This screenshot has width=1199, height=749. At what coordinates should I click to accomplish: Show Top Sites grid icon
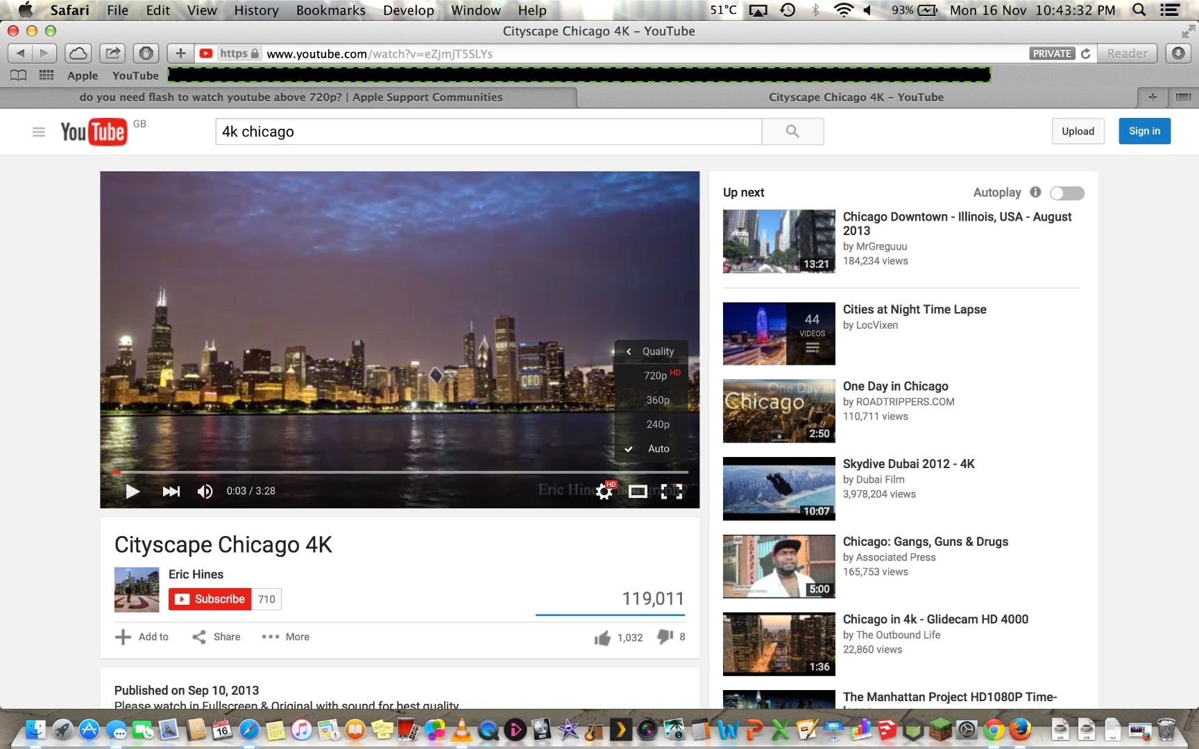pos(46,76)
